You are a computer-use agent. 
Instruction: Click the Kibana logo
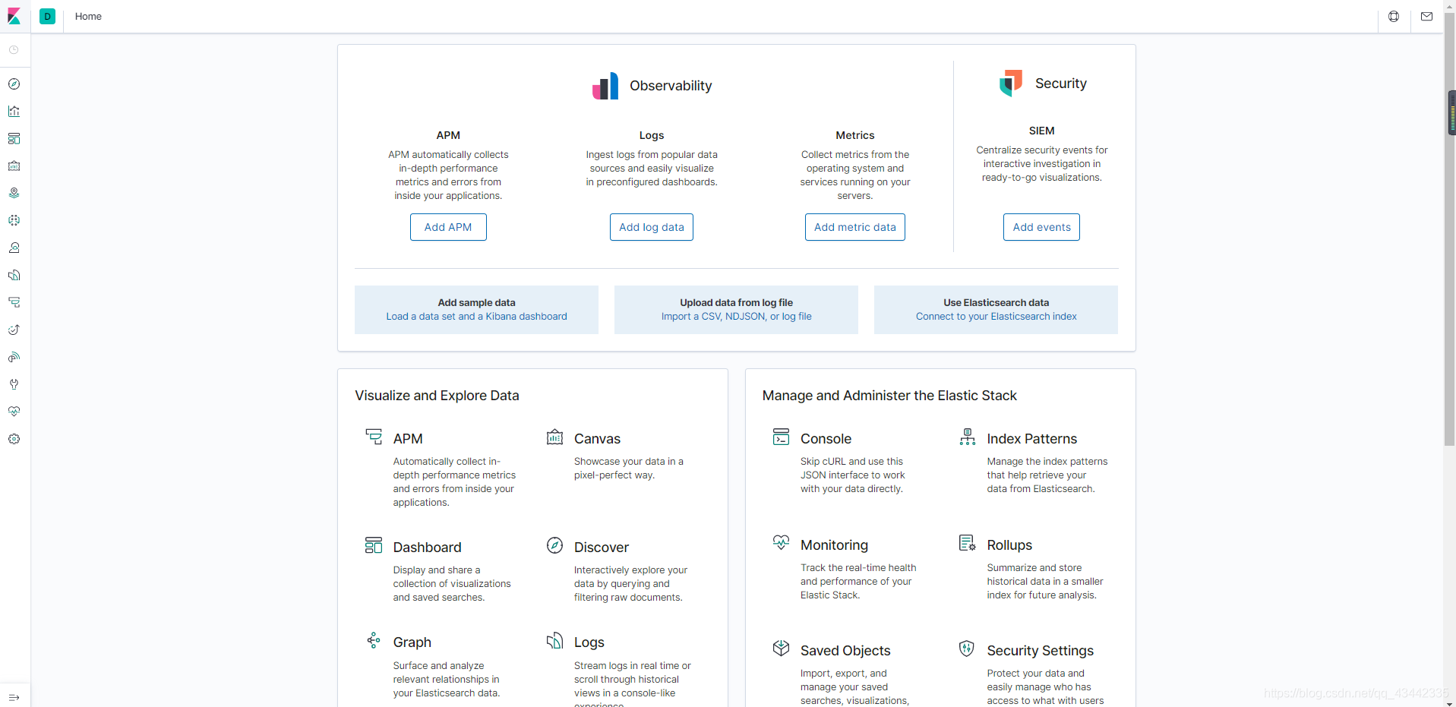pos(14,16)
